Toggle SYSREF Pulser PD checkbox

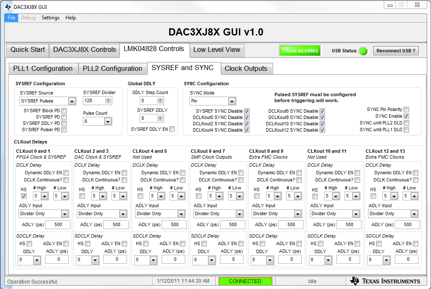(64, 130)
